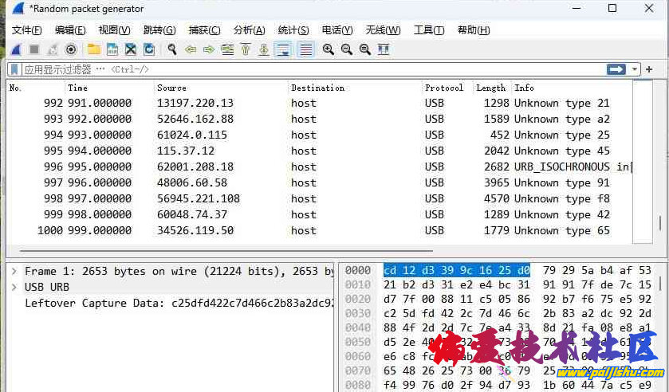Viewport: 669px width, 392px height.
Task: Toggle packet list colorization
Action: 305,49
